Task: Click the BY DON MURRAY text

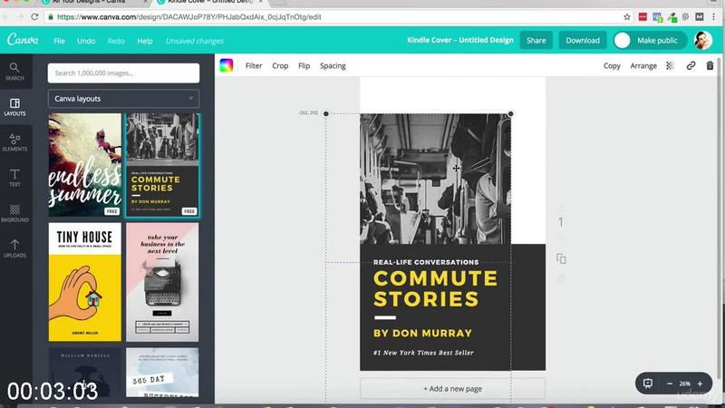Action: pyautogui.click(x=422, y=333)
